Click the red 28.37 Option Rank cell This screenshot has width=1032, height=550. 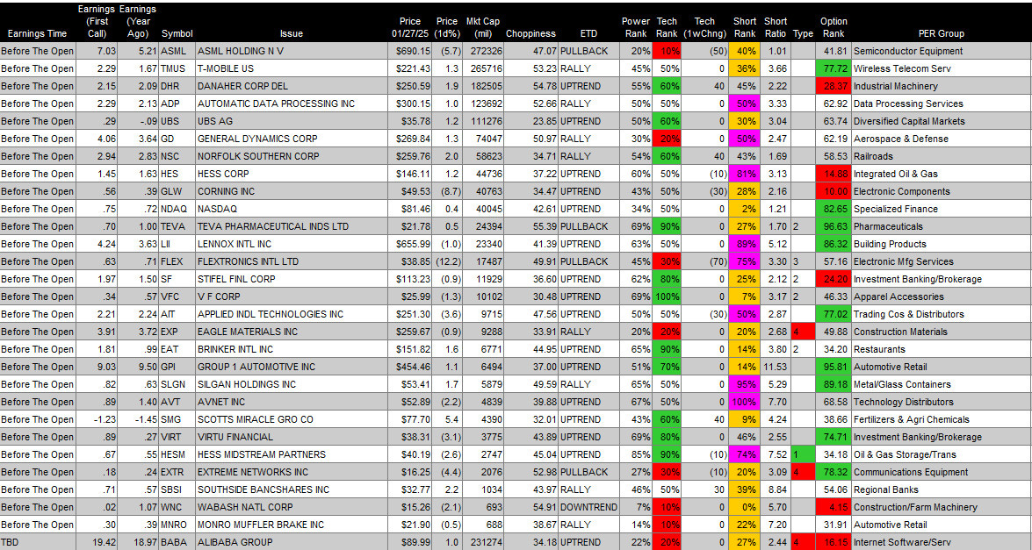pos(834,86)
